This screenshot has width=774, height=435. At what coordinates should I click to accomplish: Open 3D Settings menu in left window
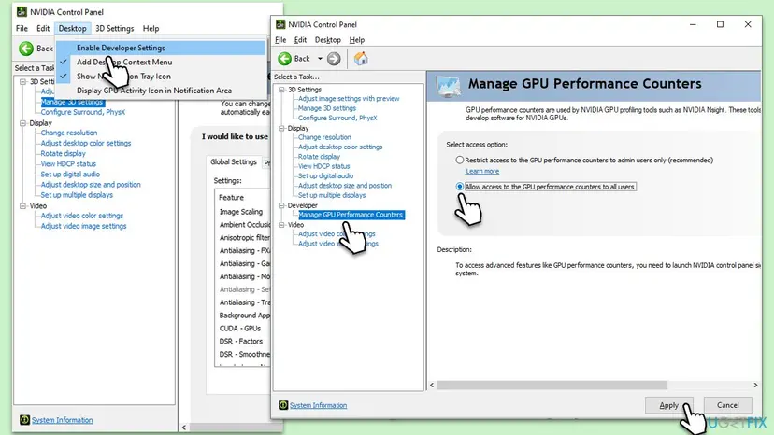click(x=115, y=29)
